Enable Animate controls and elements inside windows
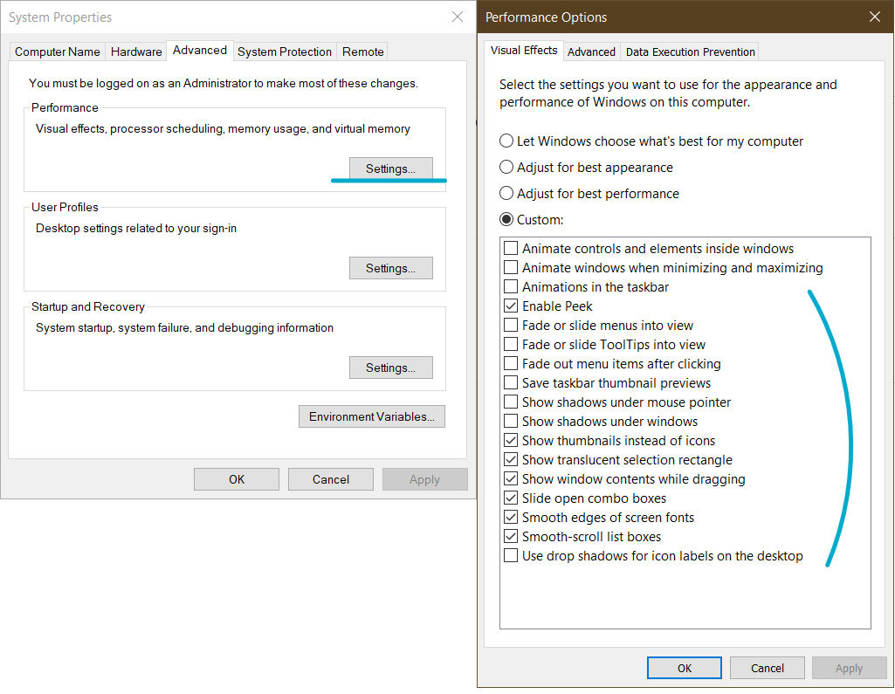This screenshot has width=895, height=694. point(511,248)
